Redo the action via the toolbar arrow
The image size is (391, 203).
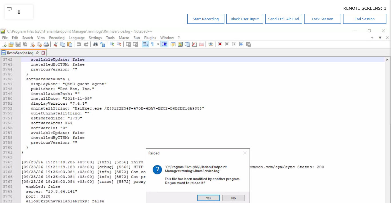click(86, 44)
